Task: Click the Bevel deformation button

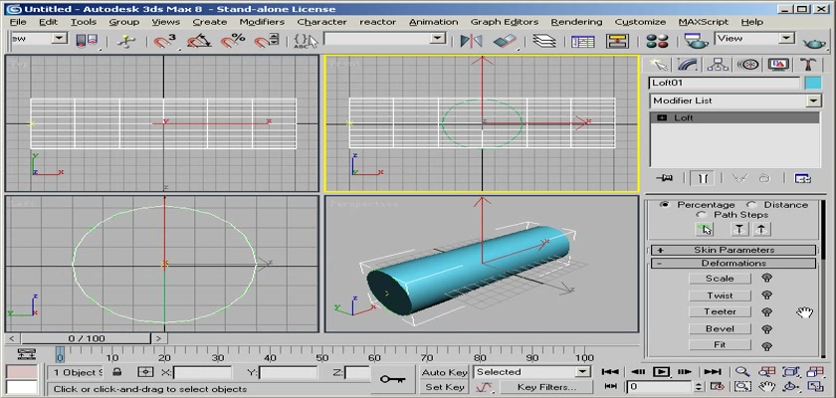Action: pos(720,328)
